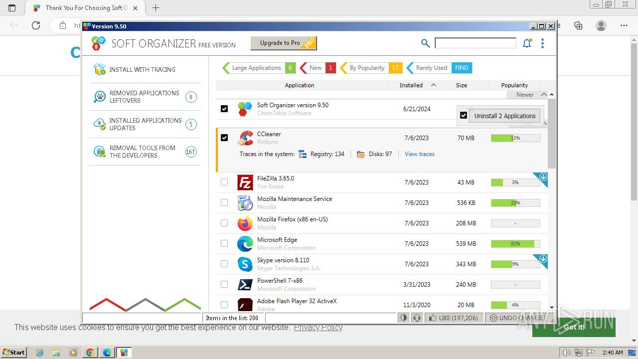
Task: Click the Installed Applications Updates download icon
Action: tap(100, 124)
